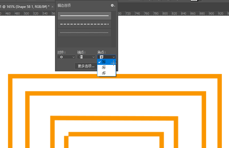Click the stroke presets list scrollbar
The image size is (229, 148).
114,29
